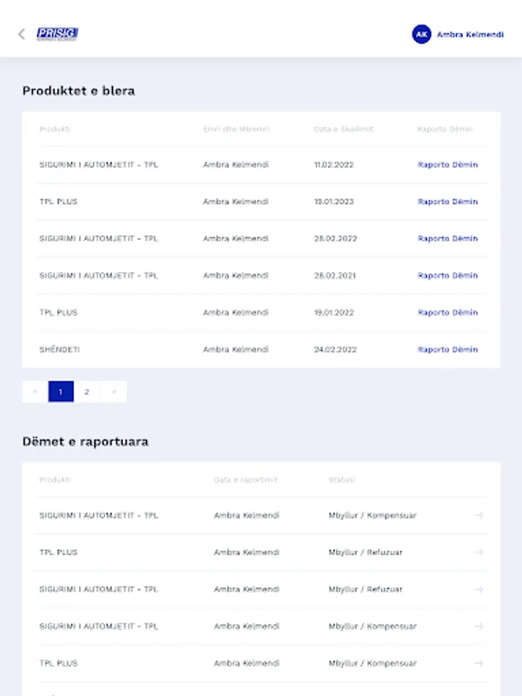522x696 pixels.
Task: Open arrow for fourth claim, SIGURIMI Kompensuar
Action: coord(479,626)
